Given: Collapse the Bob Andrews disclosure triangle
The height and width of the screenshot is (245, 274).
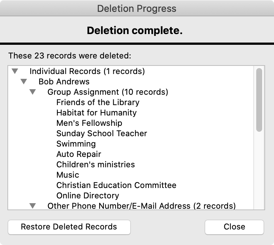Looking at the screenshot, I should (24, 81).
